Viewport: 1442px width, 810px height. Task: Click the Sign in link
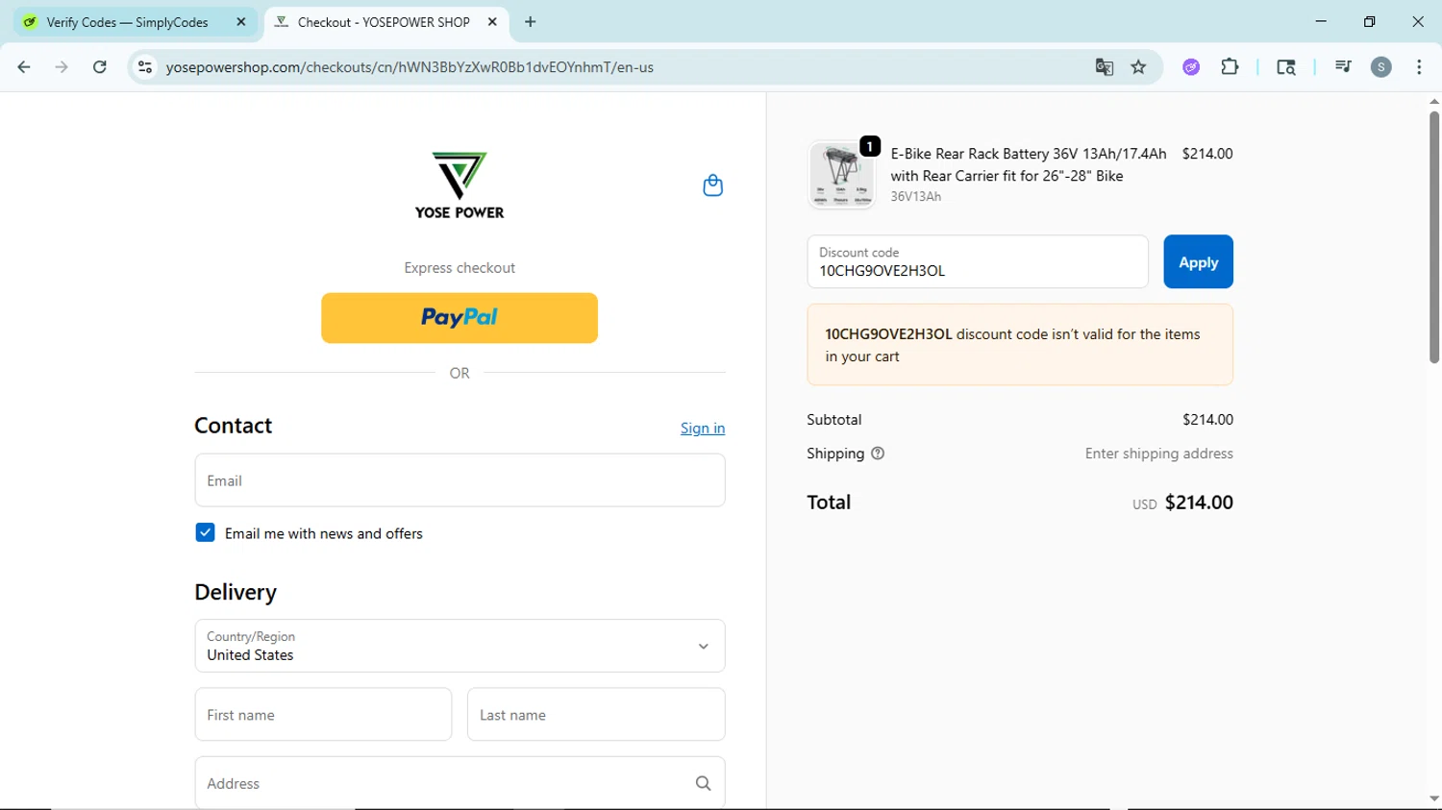[703, 429]
